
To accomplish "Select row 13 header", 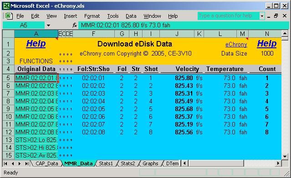I will pyautogui.click(x=8, y=140).
